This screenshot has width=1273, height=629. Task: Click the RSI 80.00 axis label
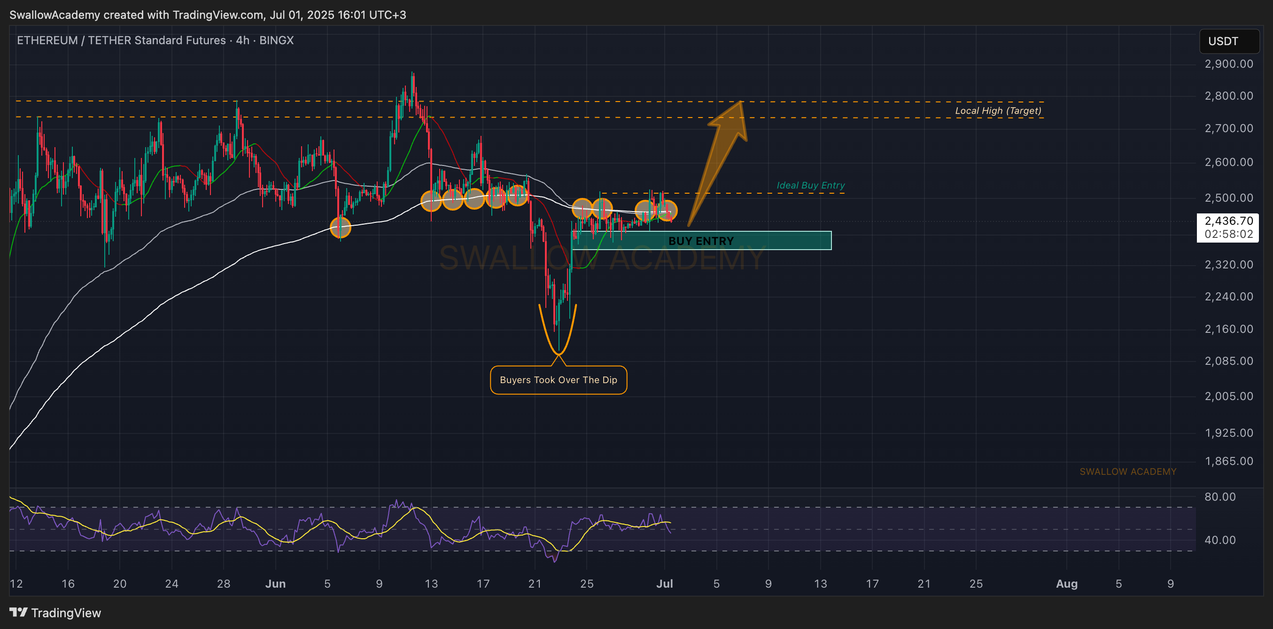point(1219,497)
